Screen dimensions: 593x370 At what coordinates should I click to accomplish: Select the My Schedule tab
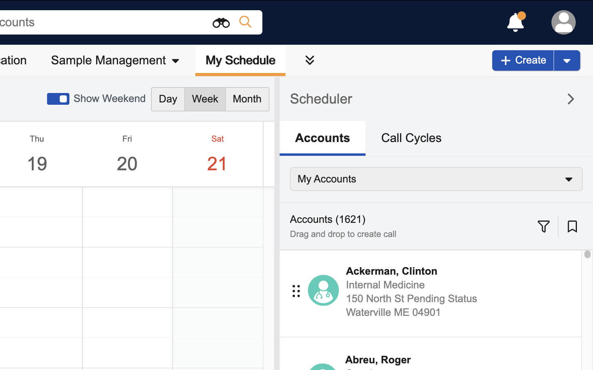click(240, 60)
